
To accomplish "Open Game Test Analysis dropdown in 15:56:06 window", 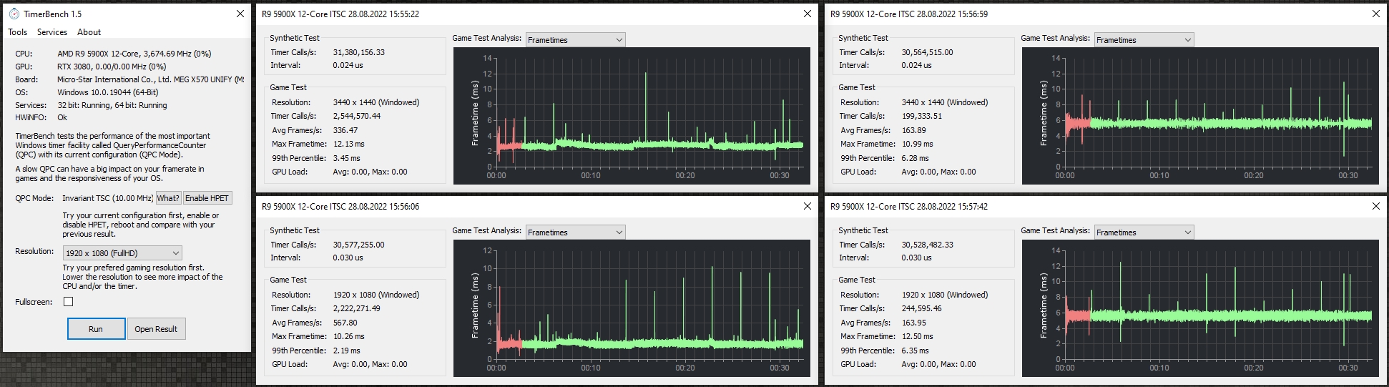I will pos(576,232).
